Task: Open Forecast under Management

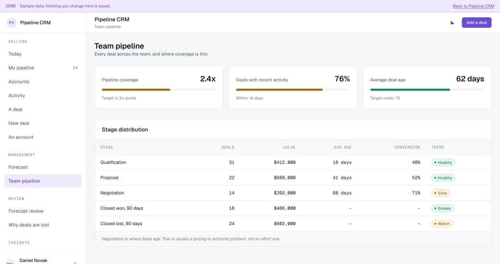Action: [x=43, y=167]
